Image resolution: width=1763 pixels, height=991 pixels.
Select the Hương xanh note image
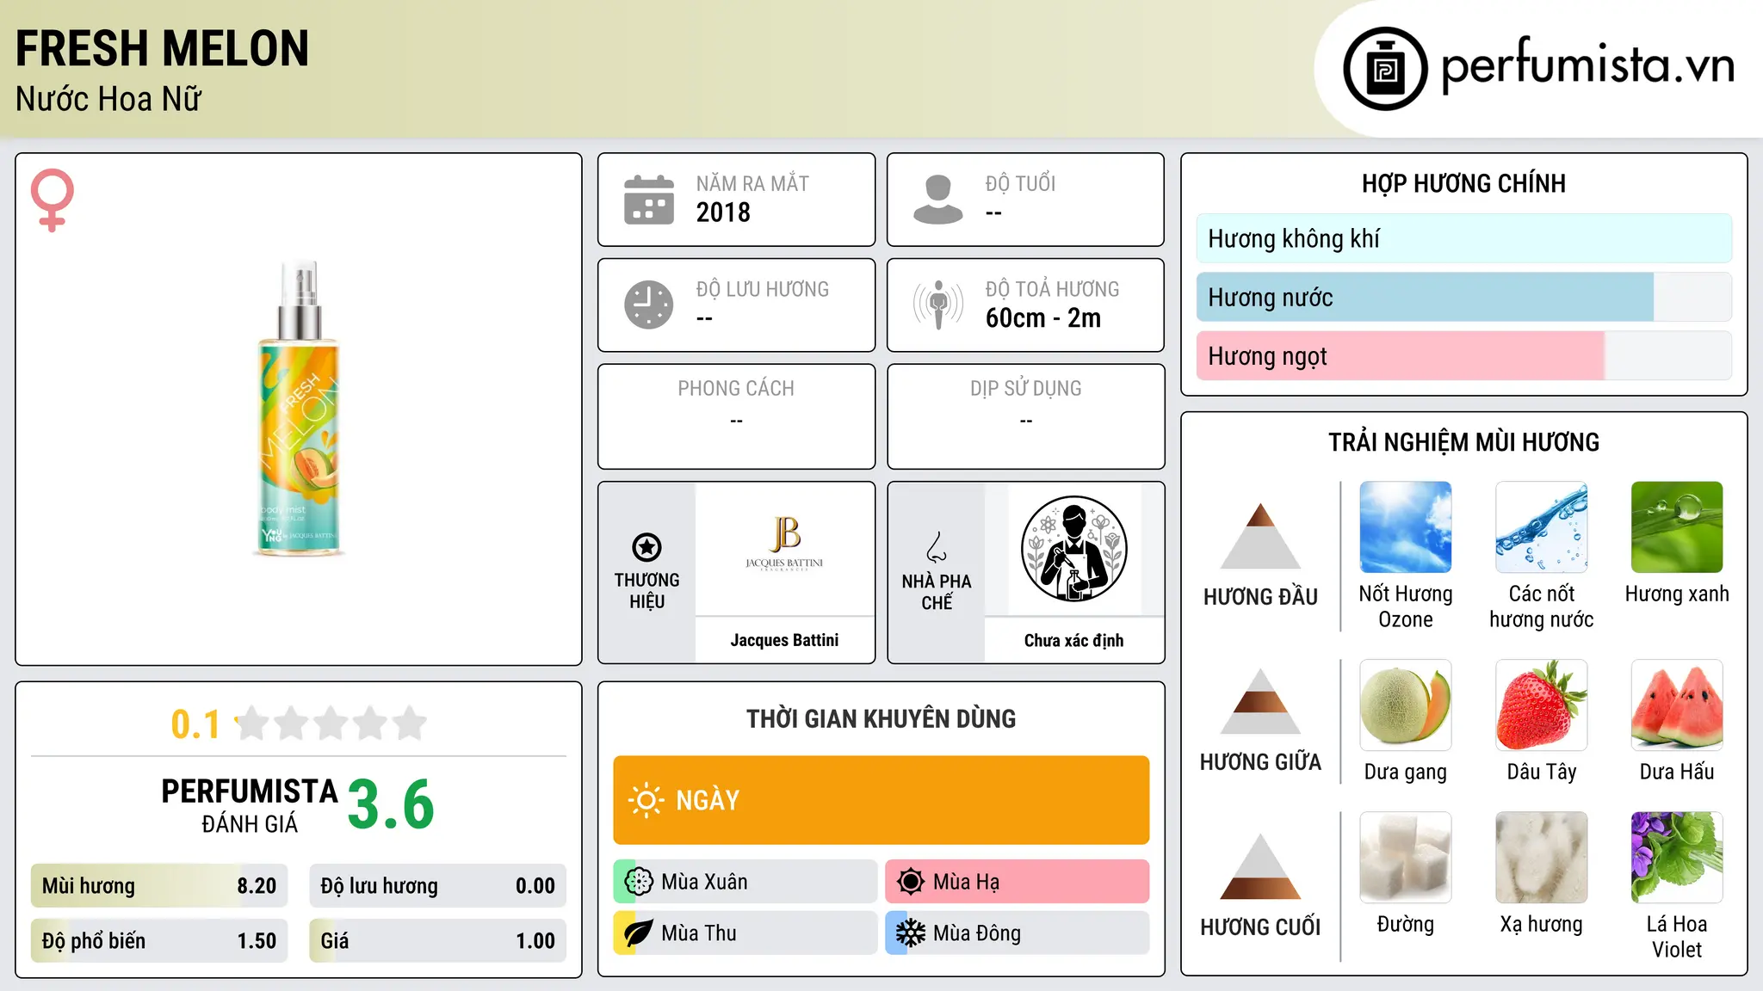(x=1677, y=527)
